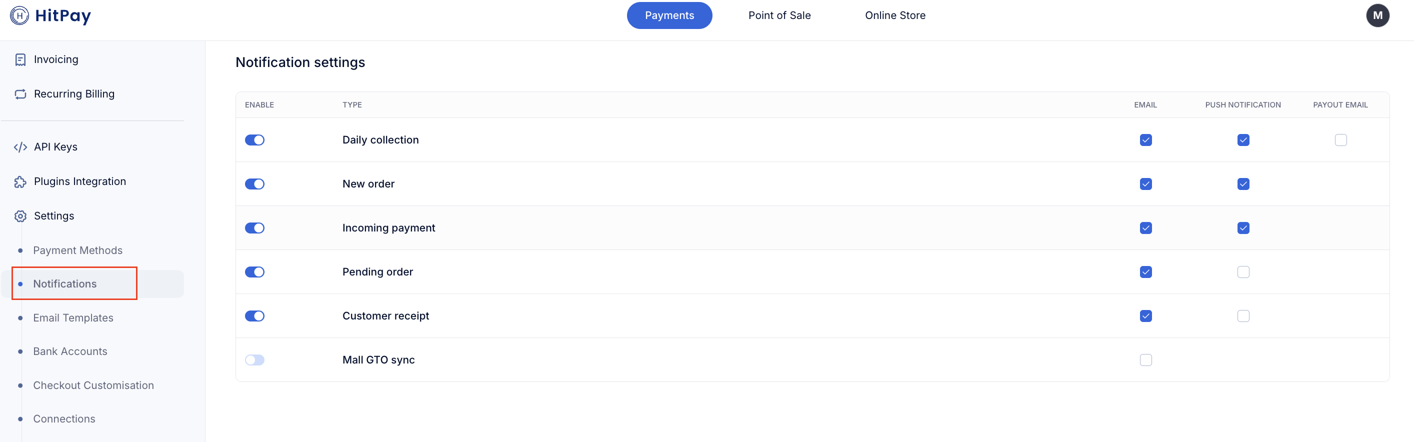This screenshot has width=1414, height=442.
Task: Enable the Mall GTO sync toggle
Action: 254,360
